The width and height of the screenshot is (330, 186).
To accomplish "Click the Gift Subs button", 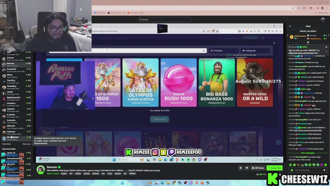I will tap(258, 168).
